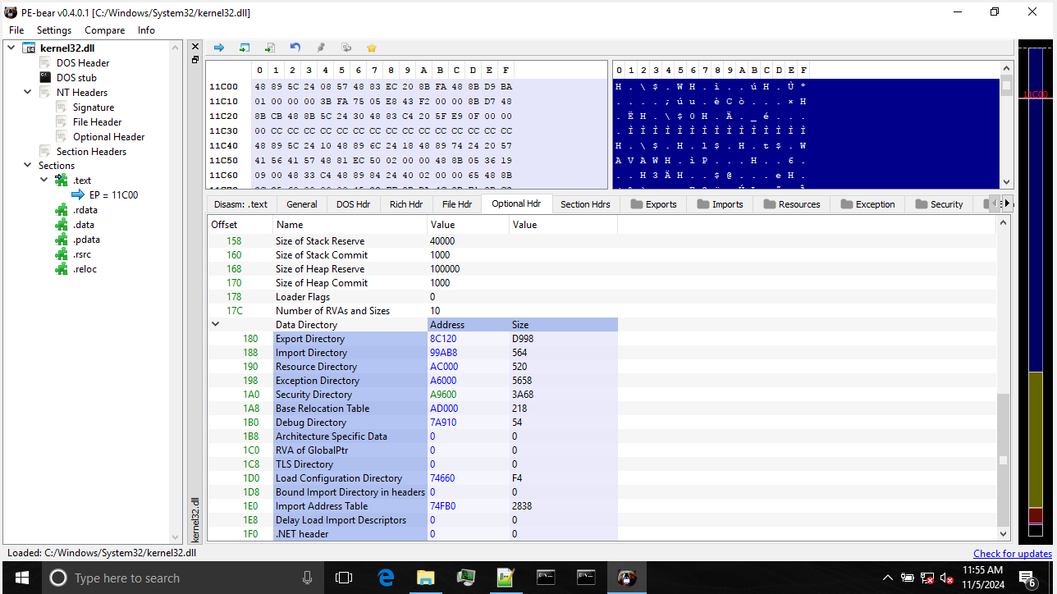Click the undo arrow icon in hex toolbar
The image size is (1057, 594).
click(x=295, y=48)
